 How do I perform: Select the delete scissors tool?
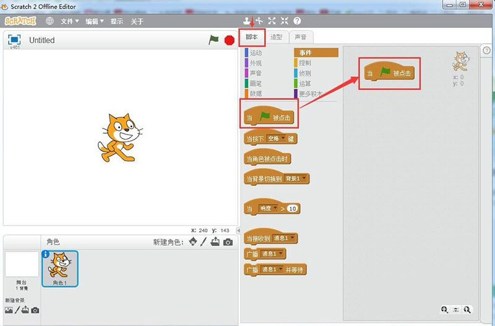click(259, 21)
